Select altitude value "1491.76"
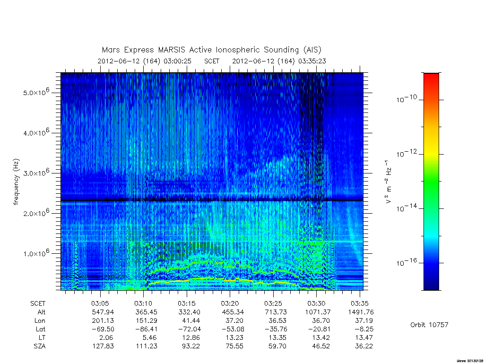This screenshot has width=484, height=363. 361,312
